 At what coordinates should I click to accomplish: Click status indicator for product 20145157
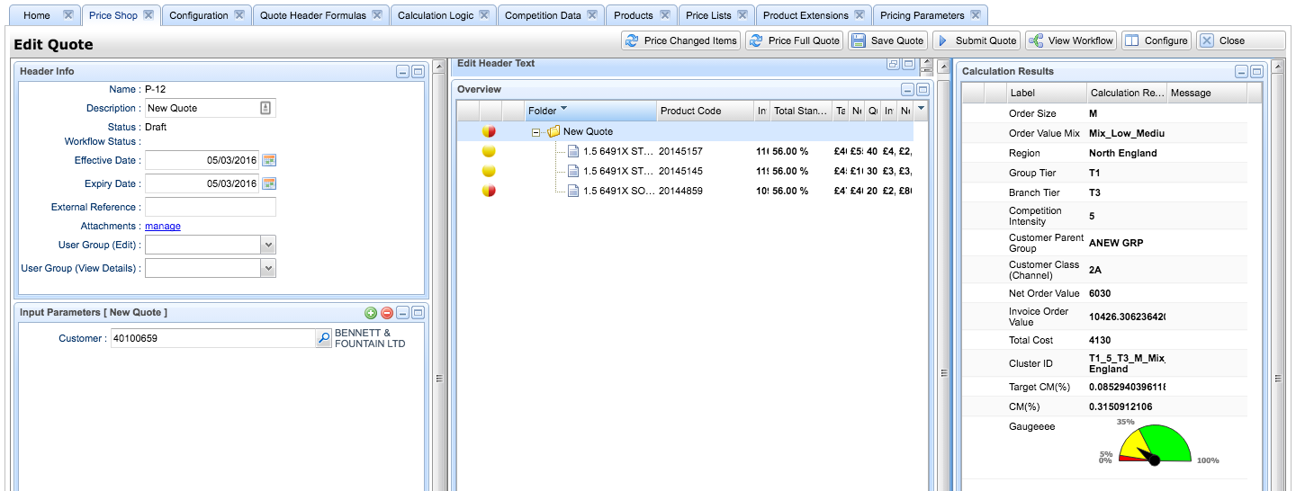(489, 151)
